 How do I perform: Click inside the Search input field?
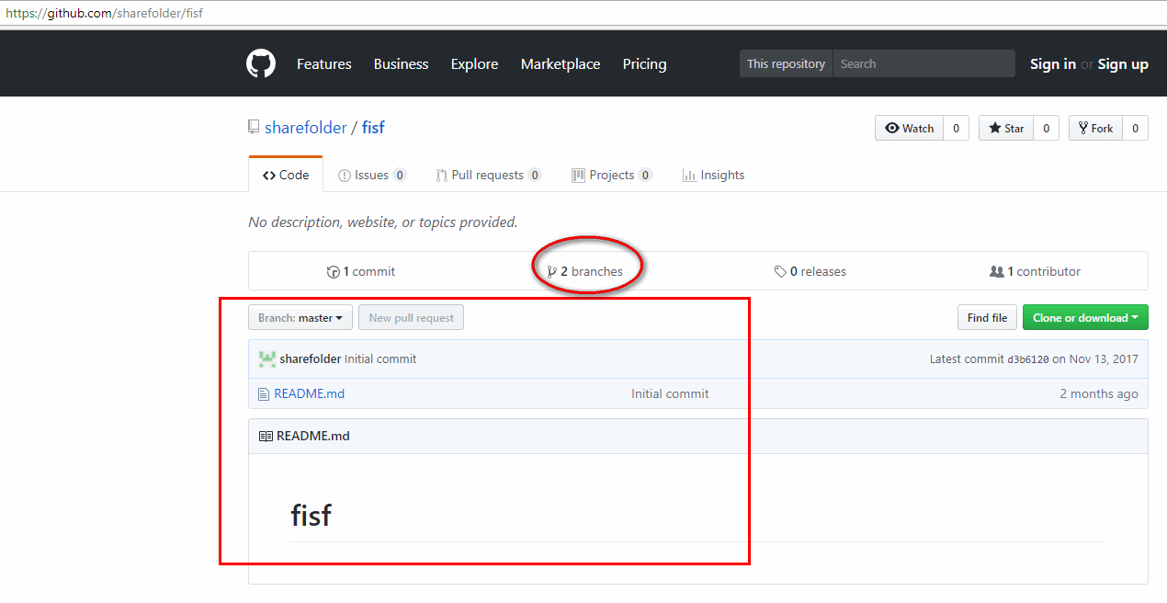(919, 63)
